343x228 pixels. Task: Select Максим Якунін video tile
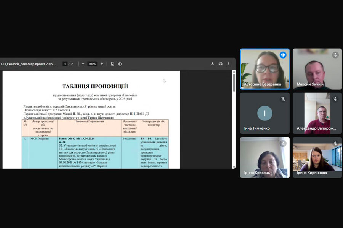(x=317, y=69)
